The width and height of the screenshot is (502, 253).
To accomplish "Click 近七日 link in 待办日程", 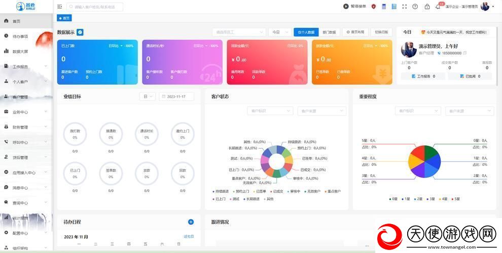I will 189,236.
